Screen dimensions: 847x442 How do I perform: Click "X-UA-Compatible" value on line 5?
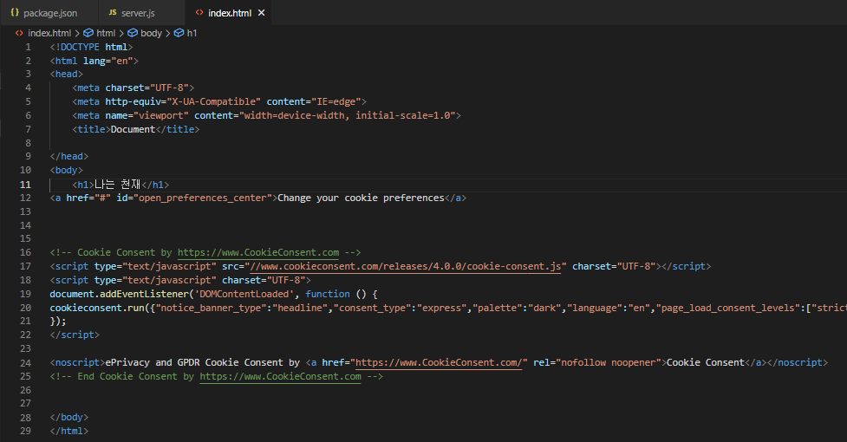(213, 101)
